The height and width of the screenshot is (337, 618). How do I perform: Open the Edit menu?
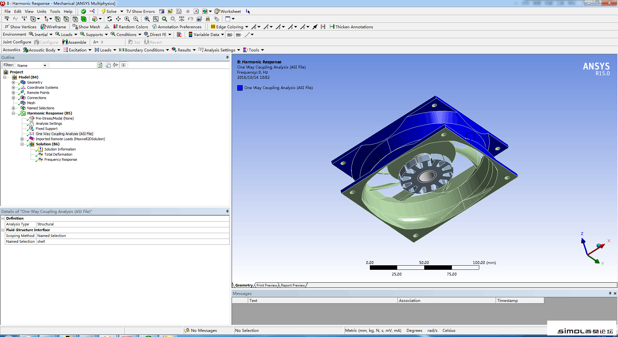click(x=18, y=11)
